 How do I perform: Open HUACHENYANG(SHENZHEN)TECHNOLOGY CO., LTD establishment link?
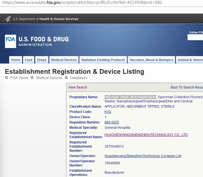coord(146,135)
